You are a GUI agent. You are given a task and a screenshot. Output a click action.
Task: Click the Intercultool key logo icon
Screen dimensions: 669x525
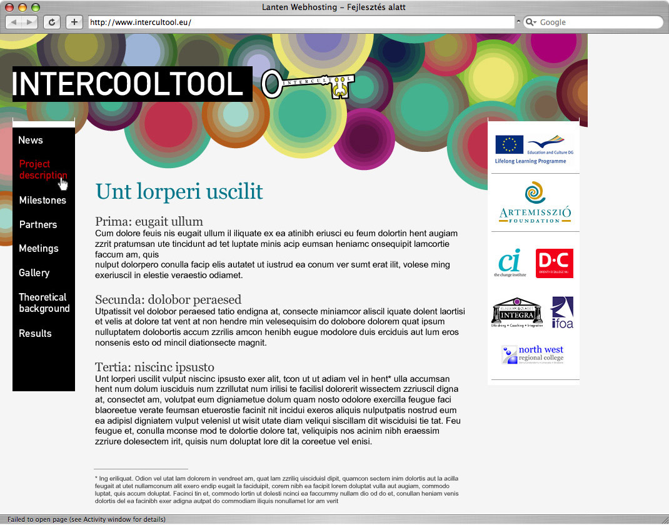(x=307, y=85)
